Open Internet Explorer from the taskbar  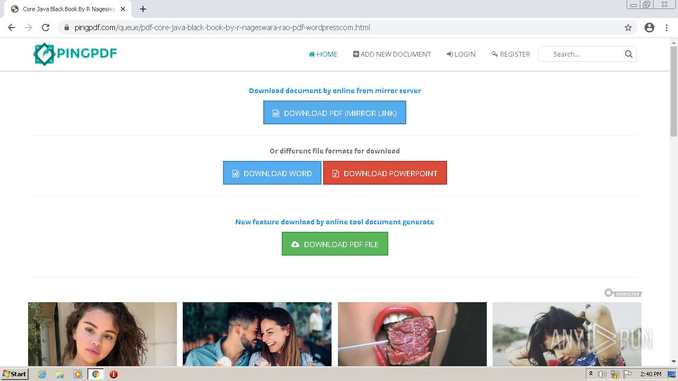42,374
